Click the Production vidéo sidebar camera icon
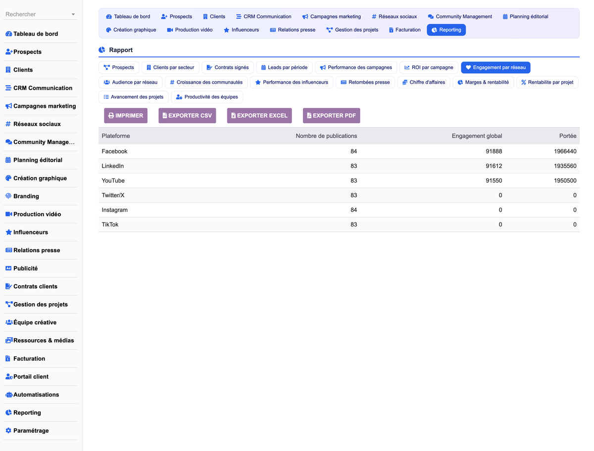The image size is (594, 451). tap(8, 215)
